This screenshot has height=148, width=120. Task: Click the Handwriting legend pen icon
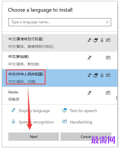65,121
